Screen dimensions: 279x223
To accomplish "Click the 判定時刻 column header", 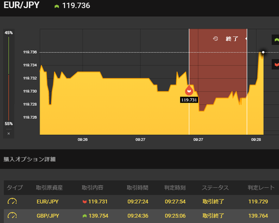I will pos(175,188).
